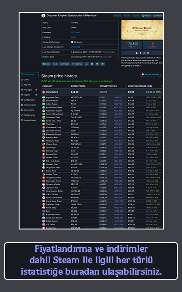Viewport: 182px width, 292px height.
Task: Open the Related apps sidebar tab
Action: [28, 115]
